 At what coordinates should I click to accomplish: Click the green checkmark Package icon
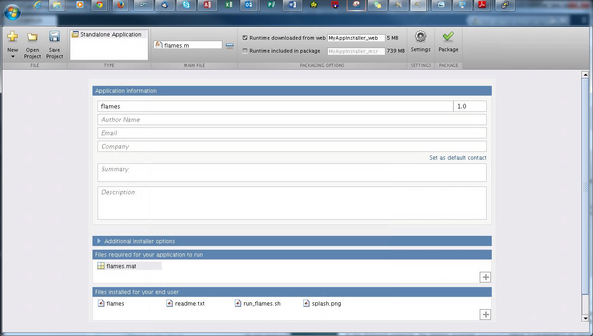pyautogui.click(x=448, y=37)
